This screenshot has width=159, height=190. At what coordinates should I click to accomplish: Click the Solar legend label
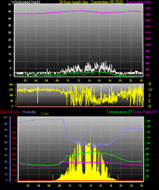click(45, 114)
